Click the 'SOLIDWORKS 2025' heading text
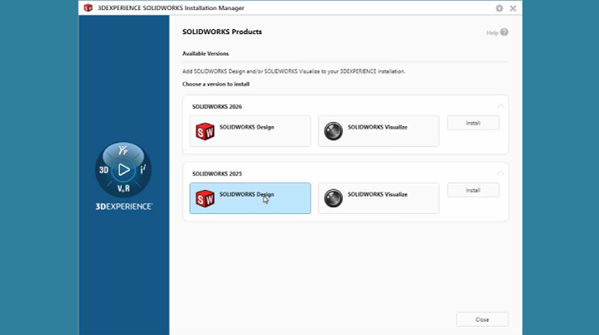This screenshot has width=599, height=335. coord(217,173)
